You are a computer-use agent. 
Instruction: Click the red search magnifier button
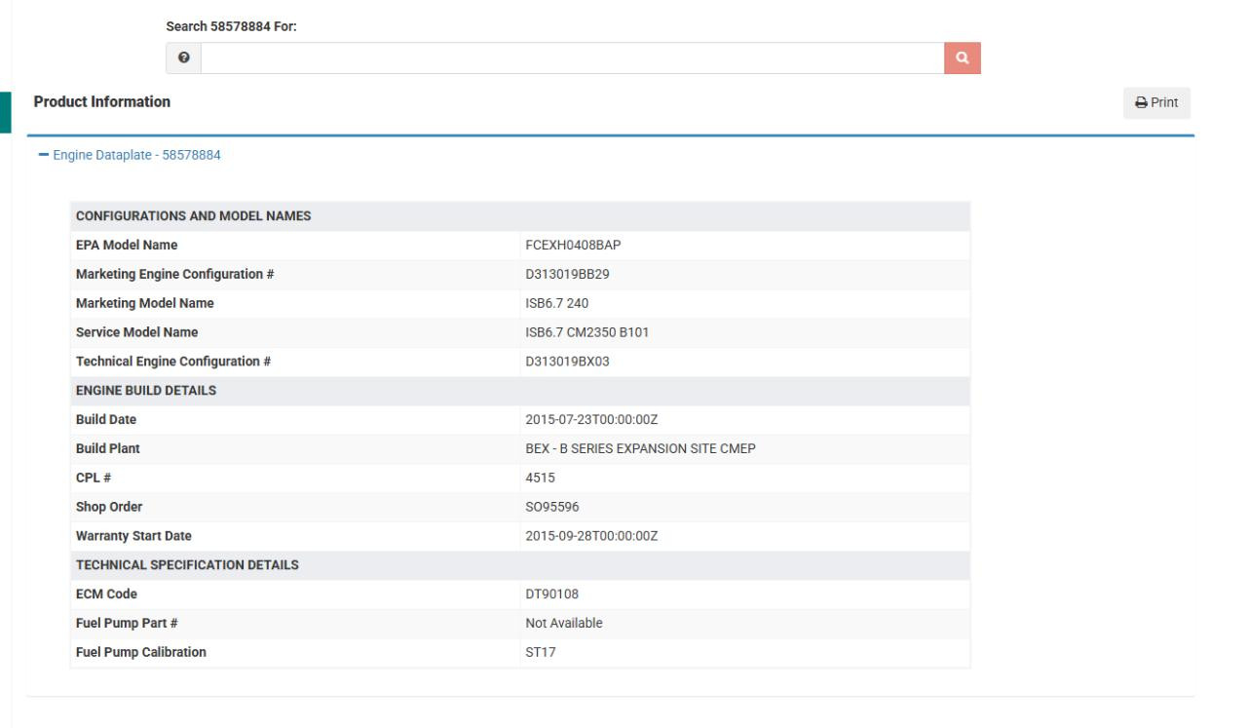coord(963,58)
